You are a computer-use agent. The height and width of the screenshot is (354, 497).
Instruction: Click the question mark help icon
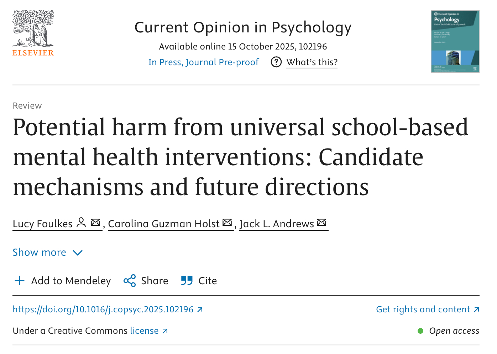pos(276,62)
